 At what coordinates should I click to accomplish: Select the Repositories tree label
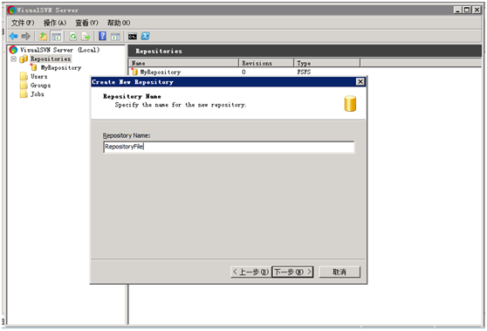point(51,59)
